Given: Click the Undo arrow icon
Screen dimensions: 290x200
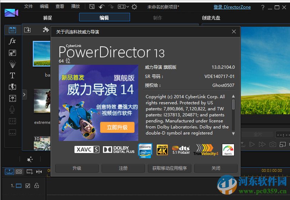Looking at the screenshot, I should coord(102,7).
